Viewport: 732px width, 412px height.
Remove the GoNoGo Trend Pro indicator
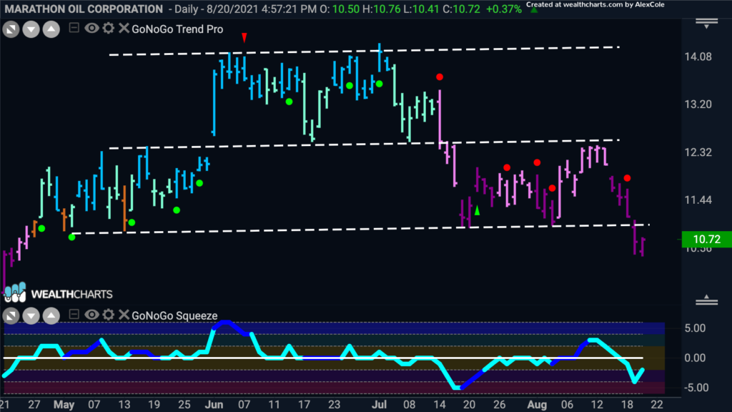tap(124, 29)
